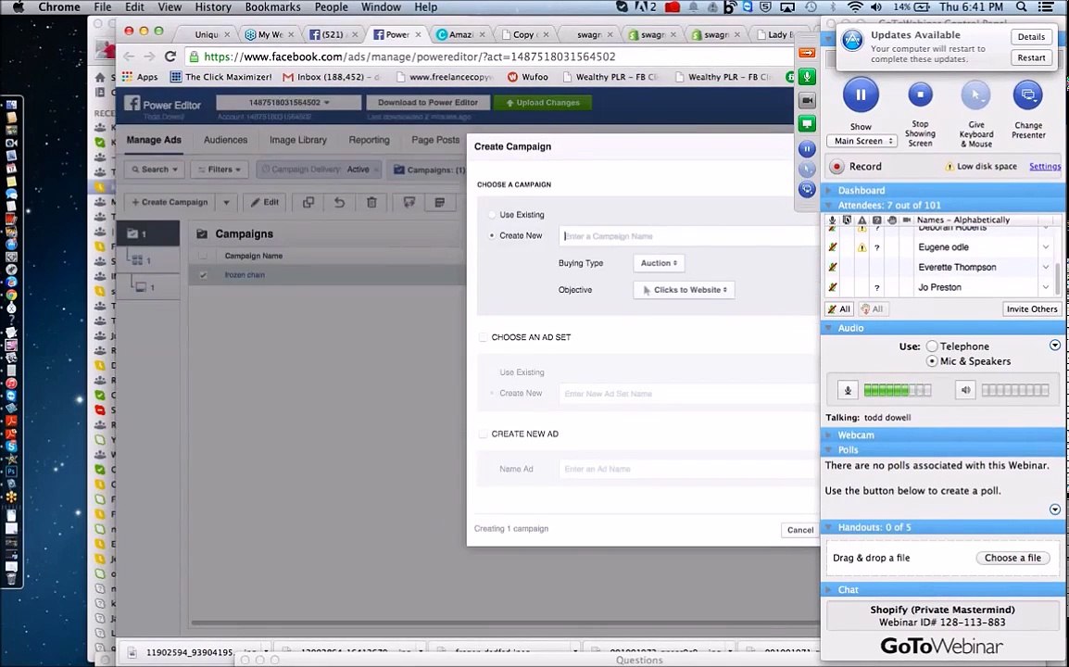This screenshot has width=1069, height=667.
Task: Expand Eugene odle attendee options chevron
Action: tap(1046, 247)
